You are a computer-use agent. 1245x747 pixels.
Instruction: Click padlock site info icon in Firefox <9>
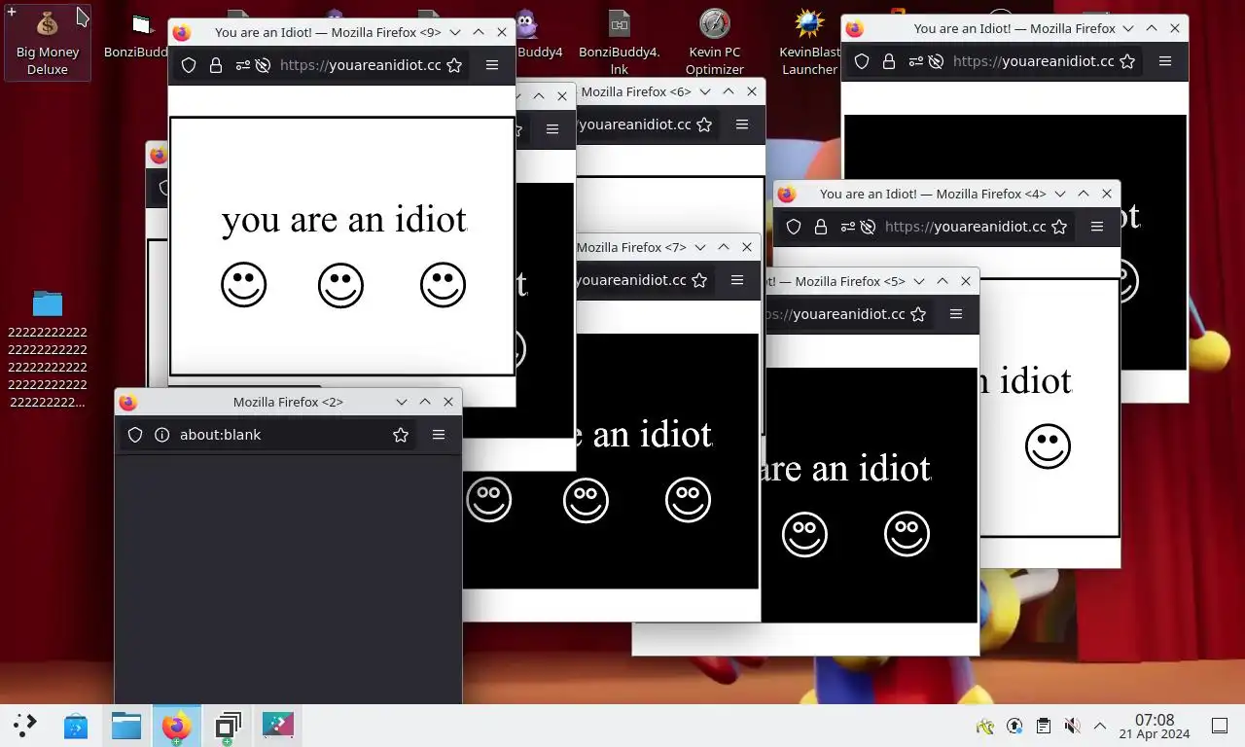tap(216, 65)
